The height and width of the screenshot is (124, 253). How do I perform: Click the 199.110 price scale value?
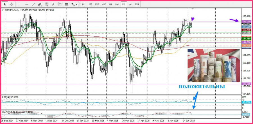(x=246, y=16)
